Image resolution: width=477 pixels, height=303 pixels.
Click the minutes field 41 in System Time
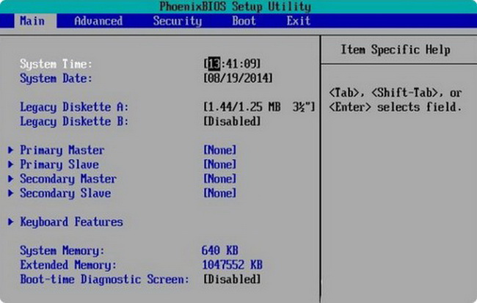click(x=232, y=64)
